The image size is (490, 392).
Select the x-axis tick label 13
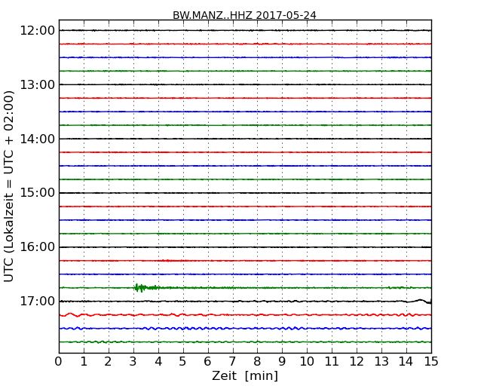click(381, 361)
